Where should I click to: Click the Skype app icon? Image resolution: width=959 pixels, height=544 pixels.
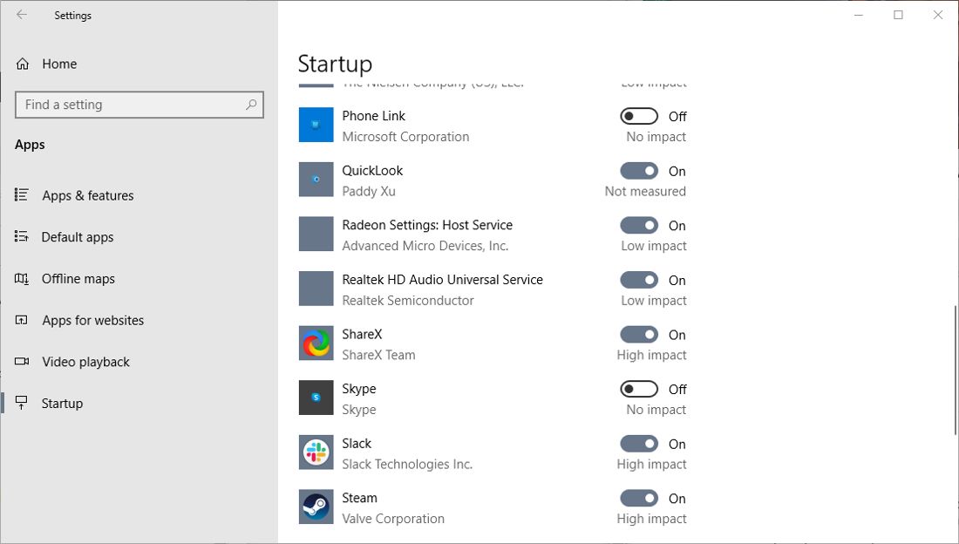[316, 398]
